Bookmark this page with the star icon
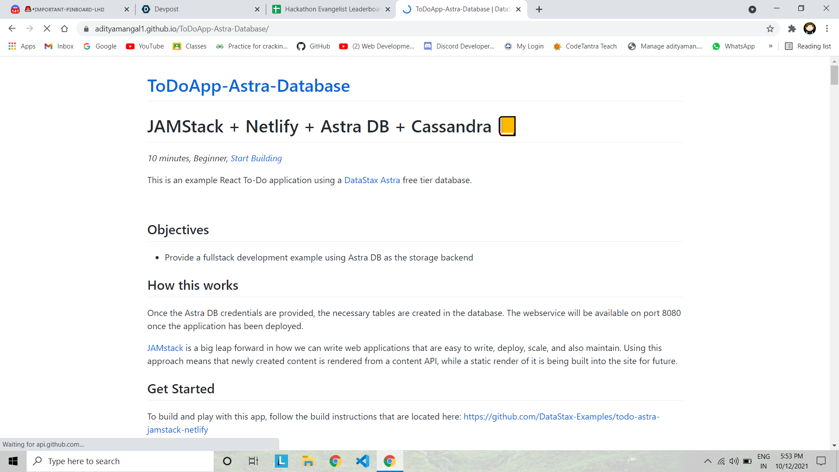This screenshot has width=839, height=472. [x=770, y=29]
